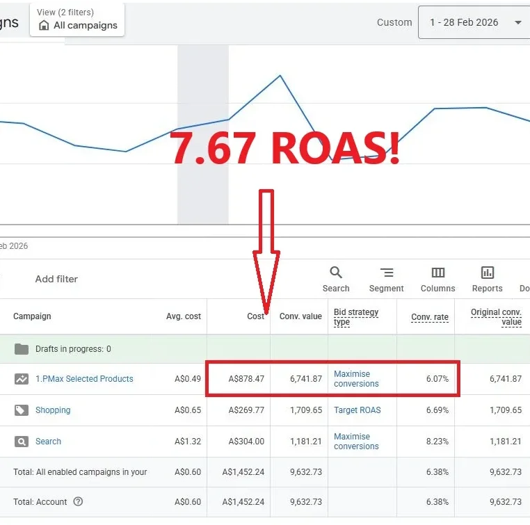Viewport: 530px width, 525px height.
Task: Click Add filter
Action: pos(56,279)
